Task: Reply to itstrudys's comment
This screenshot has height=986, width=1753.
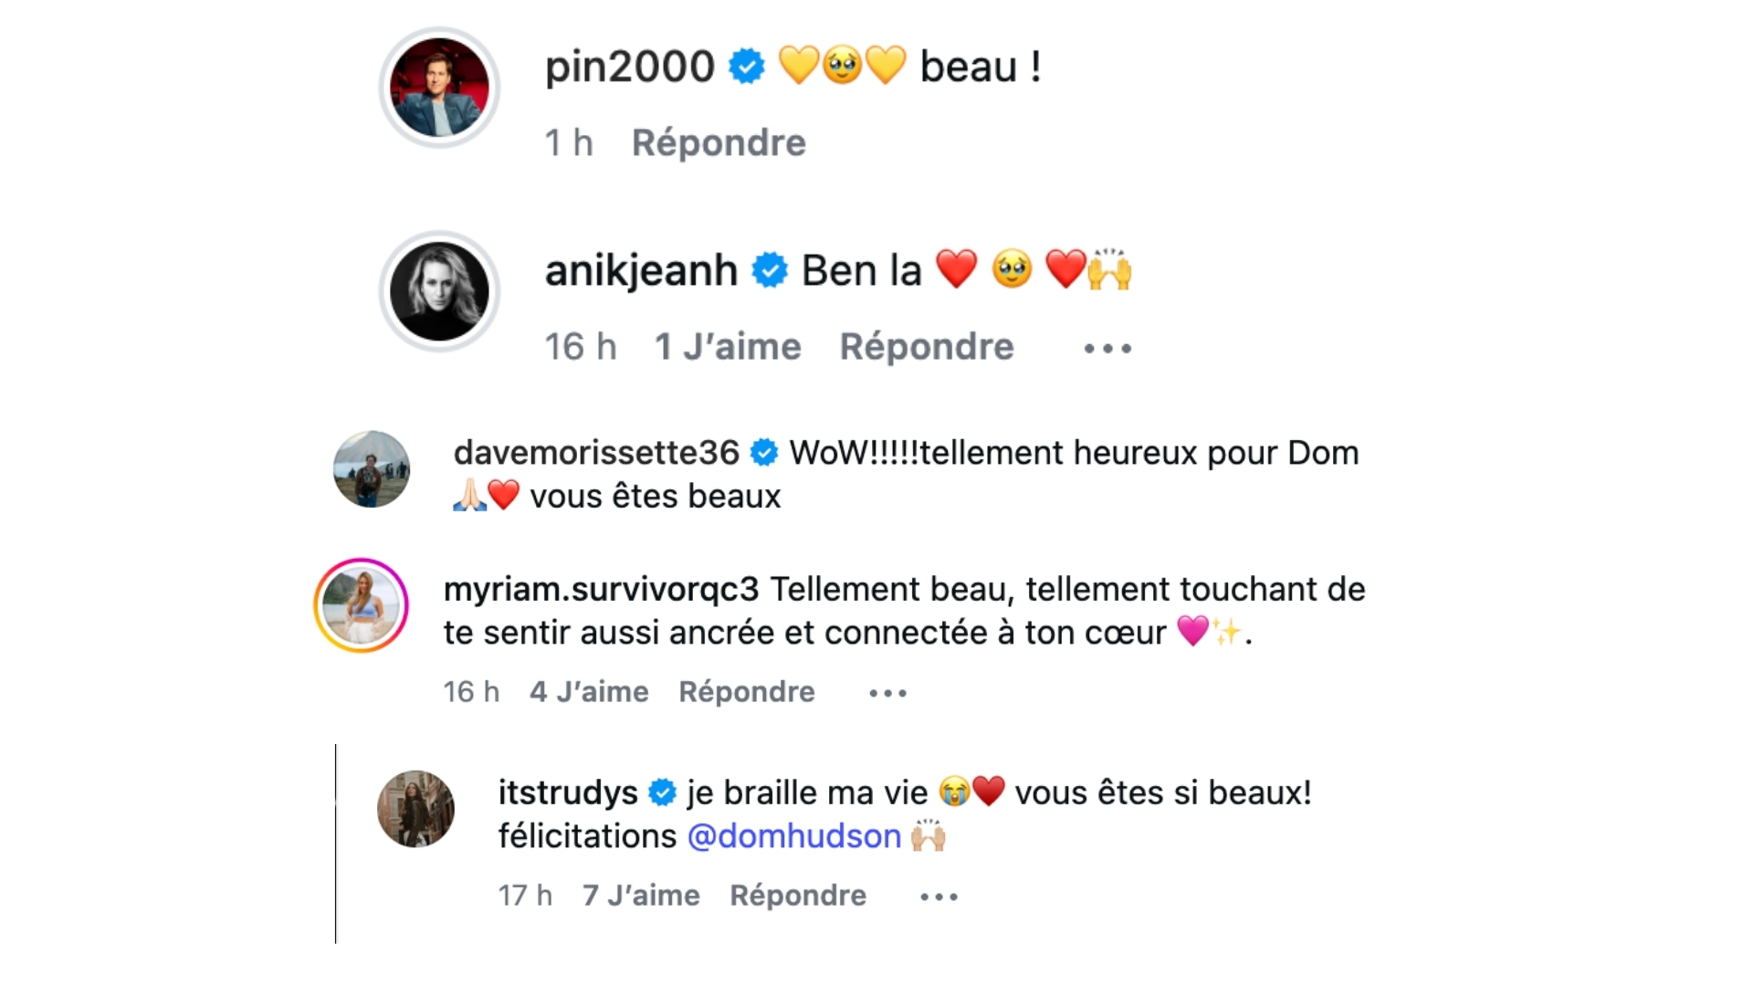Action: tap(797, 896)
